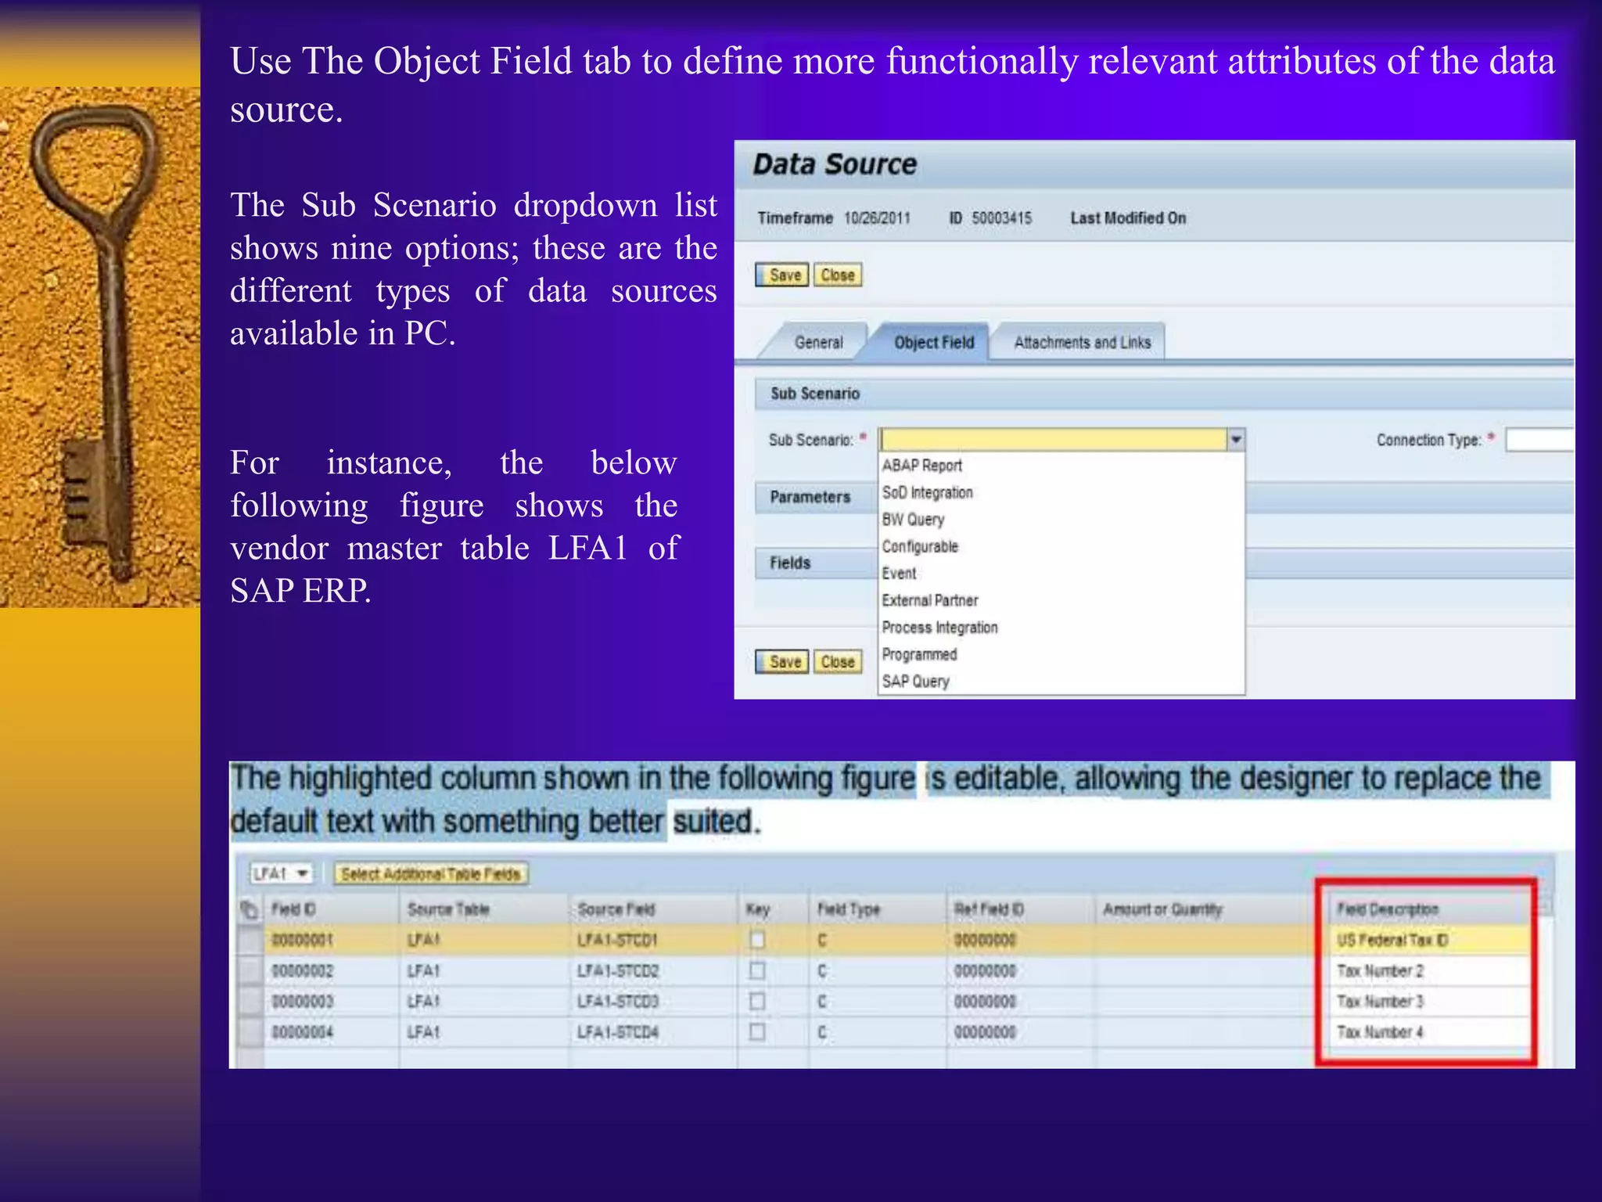Click the Connection Type input field

1539,440
